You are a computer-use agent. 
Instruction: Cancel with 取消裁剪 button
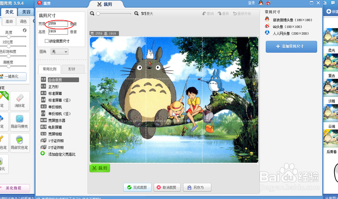(167, 188)
